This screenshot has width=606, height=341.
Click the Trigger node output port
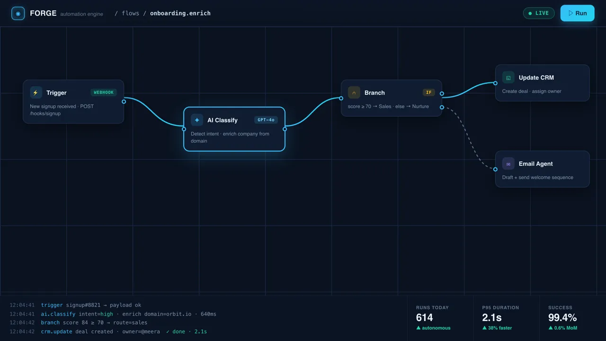124,101
